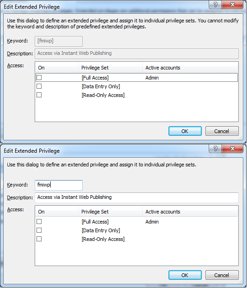The height and width of the screenshot is (288, 247).
Task: Enable [Full Access] checkbox in upper dialog
Action: (39, 78)
